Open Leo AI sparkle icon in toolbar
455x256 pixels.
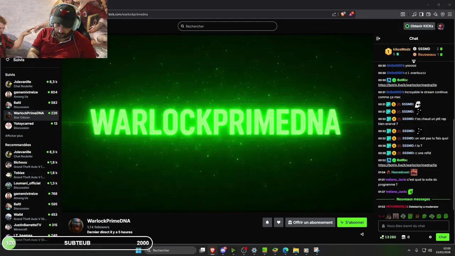[x=435, y=14]
